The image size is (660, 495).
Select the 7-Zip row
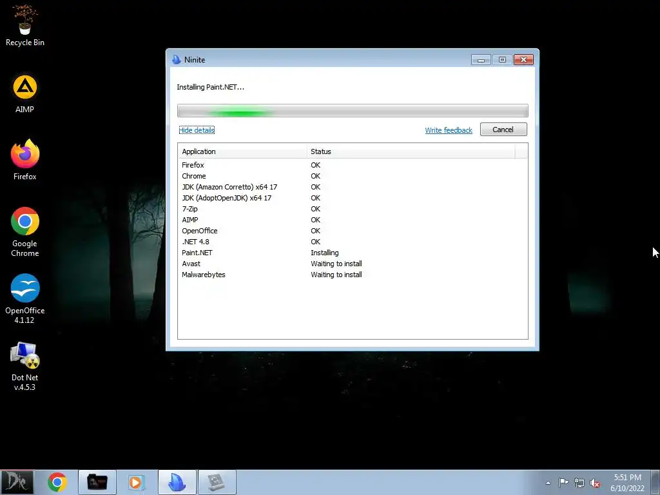click(353, 209)
